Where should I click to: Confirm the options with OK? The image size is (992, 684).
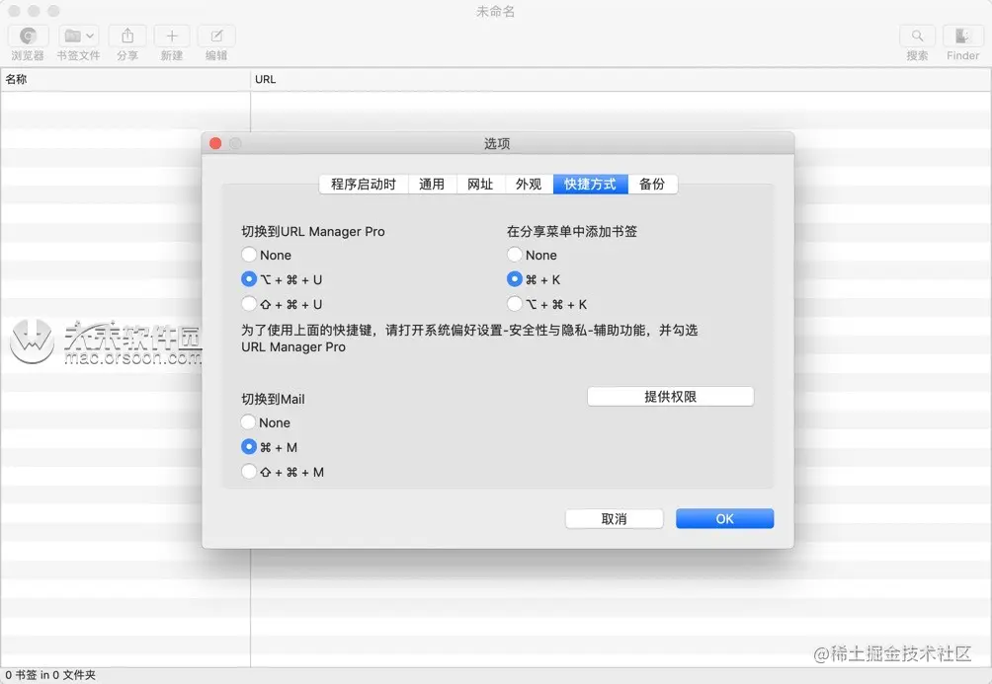[724, 519]
